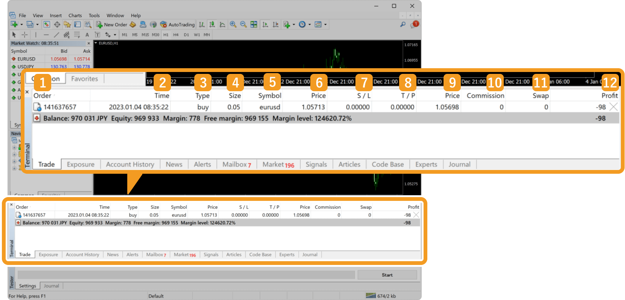Select the Text tool labeled A
The image size is (625, 300).
point(87,35)
